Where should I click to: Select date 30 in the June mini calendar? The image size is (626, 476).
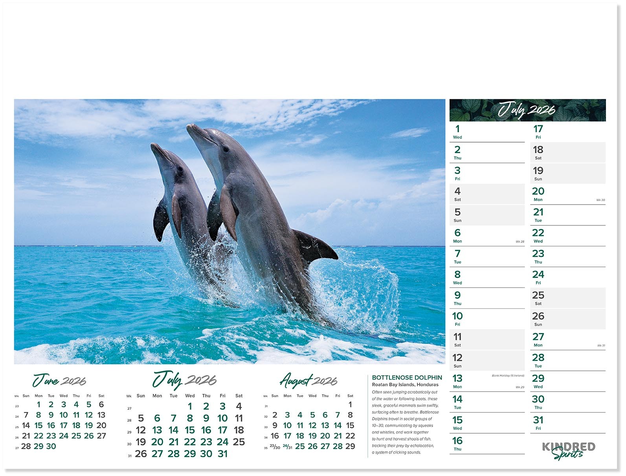pyautogui.click(x=51, y=447)
